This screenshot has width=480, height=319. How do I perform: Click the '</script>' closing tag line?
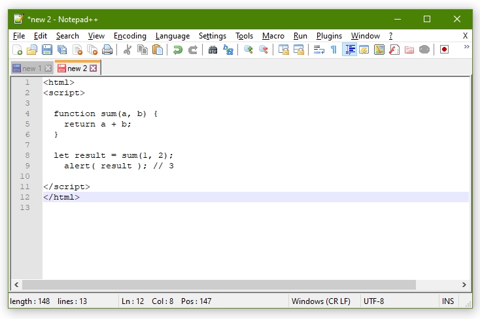point(67,187)
